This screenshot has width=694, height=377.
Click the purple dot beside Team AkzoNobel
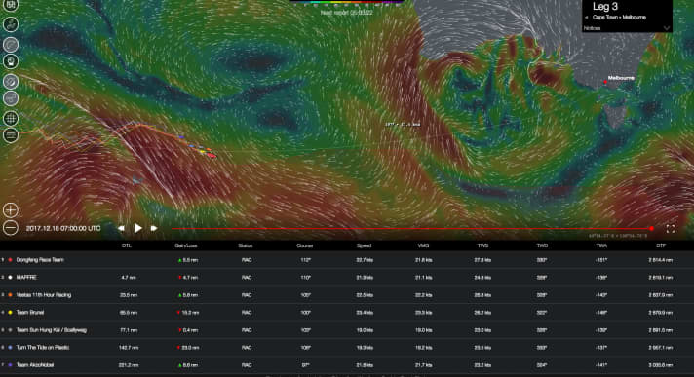coord(10,365)
